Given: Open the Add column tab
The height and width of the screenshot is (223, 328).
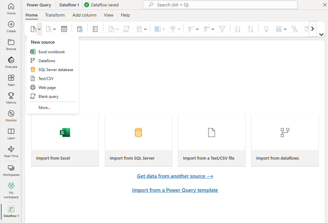Looking at the screenshot, I should (84, 15).
